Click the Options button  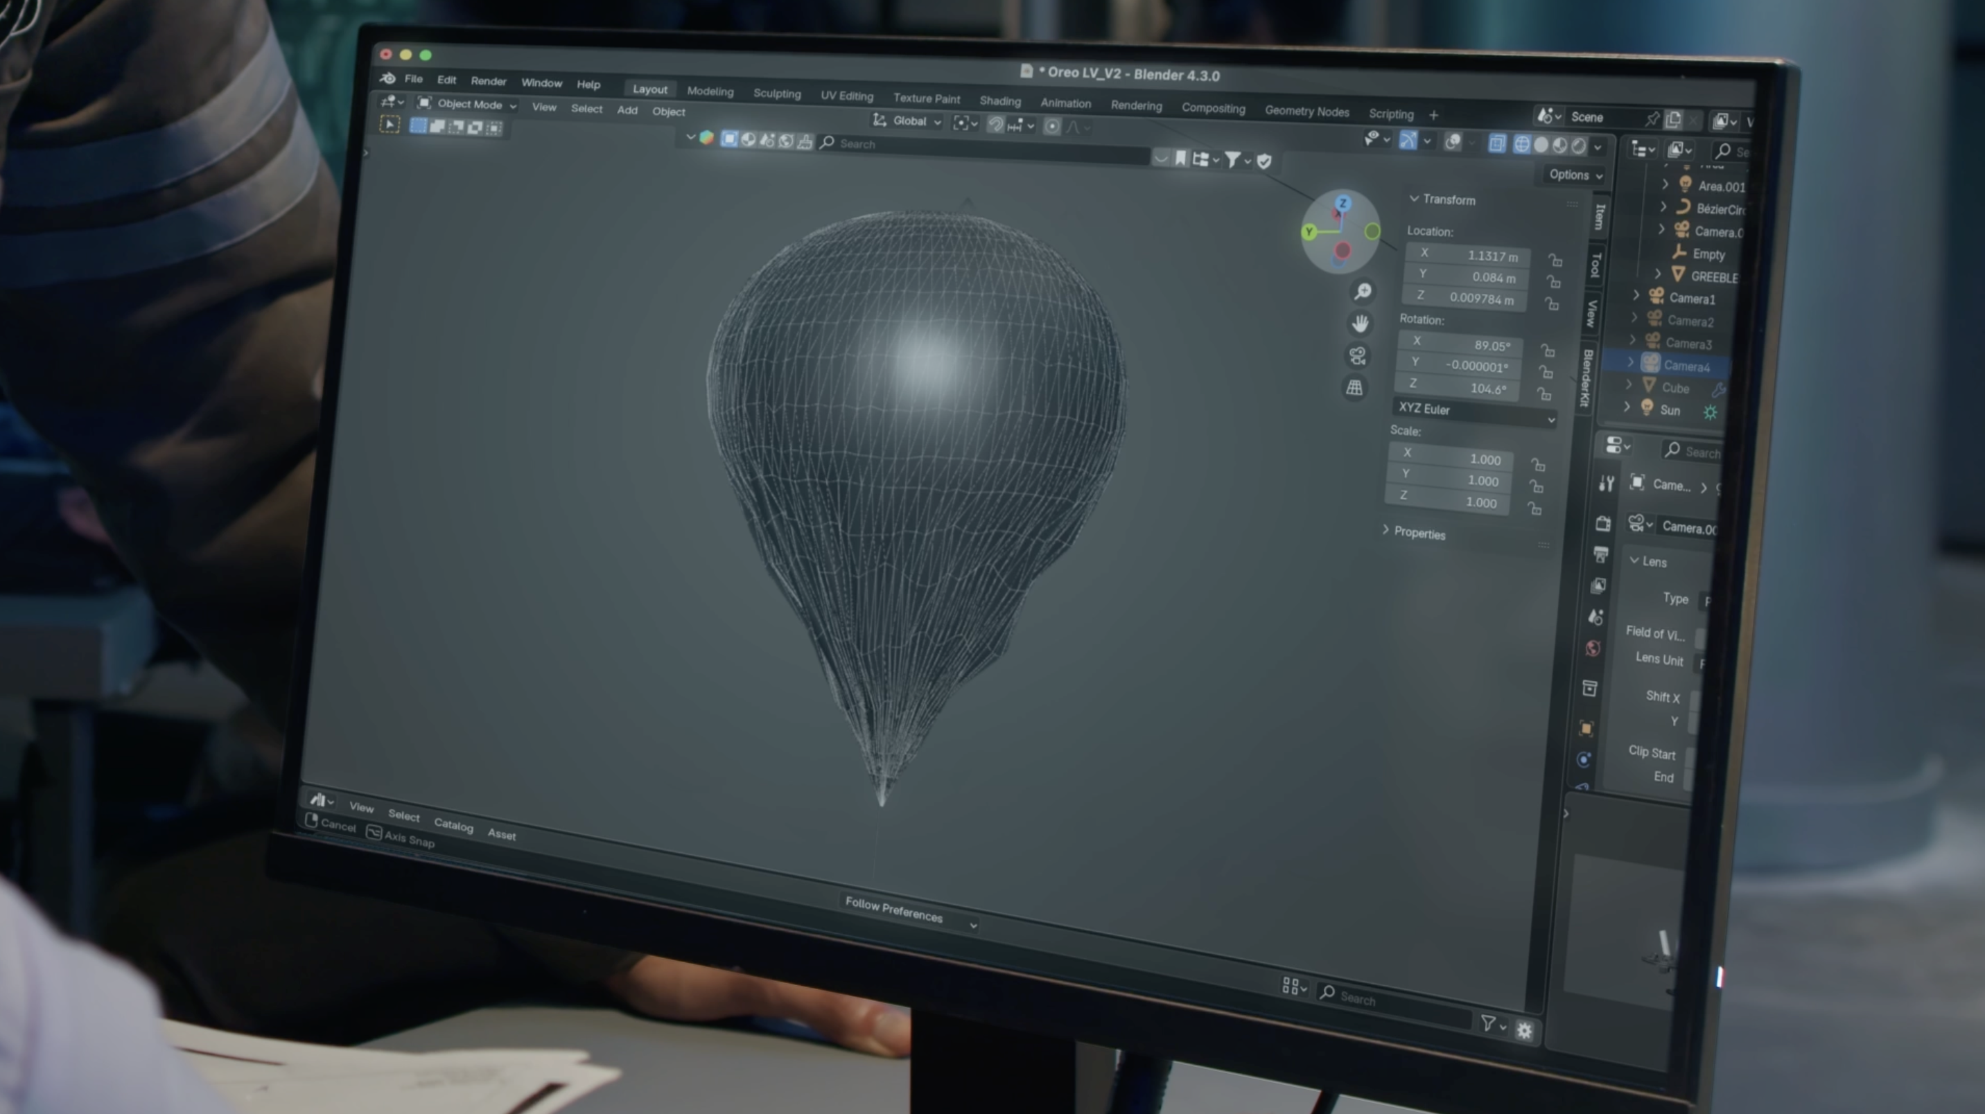point(1574,175)
